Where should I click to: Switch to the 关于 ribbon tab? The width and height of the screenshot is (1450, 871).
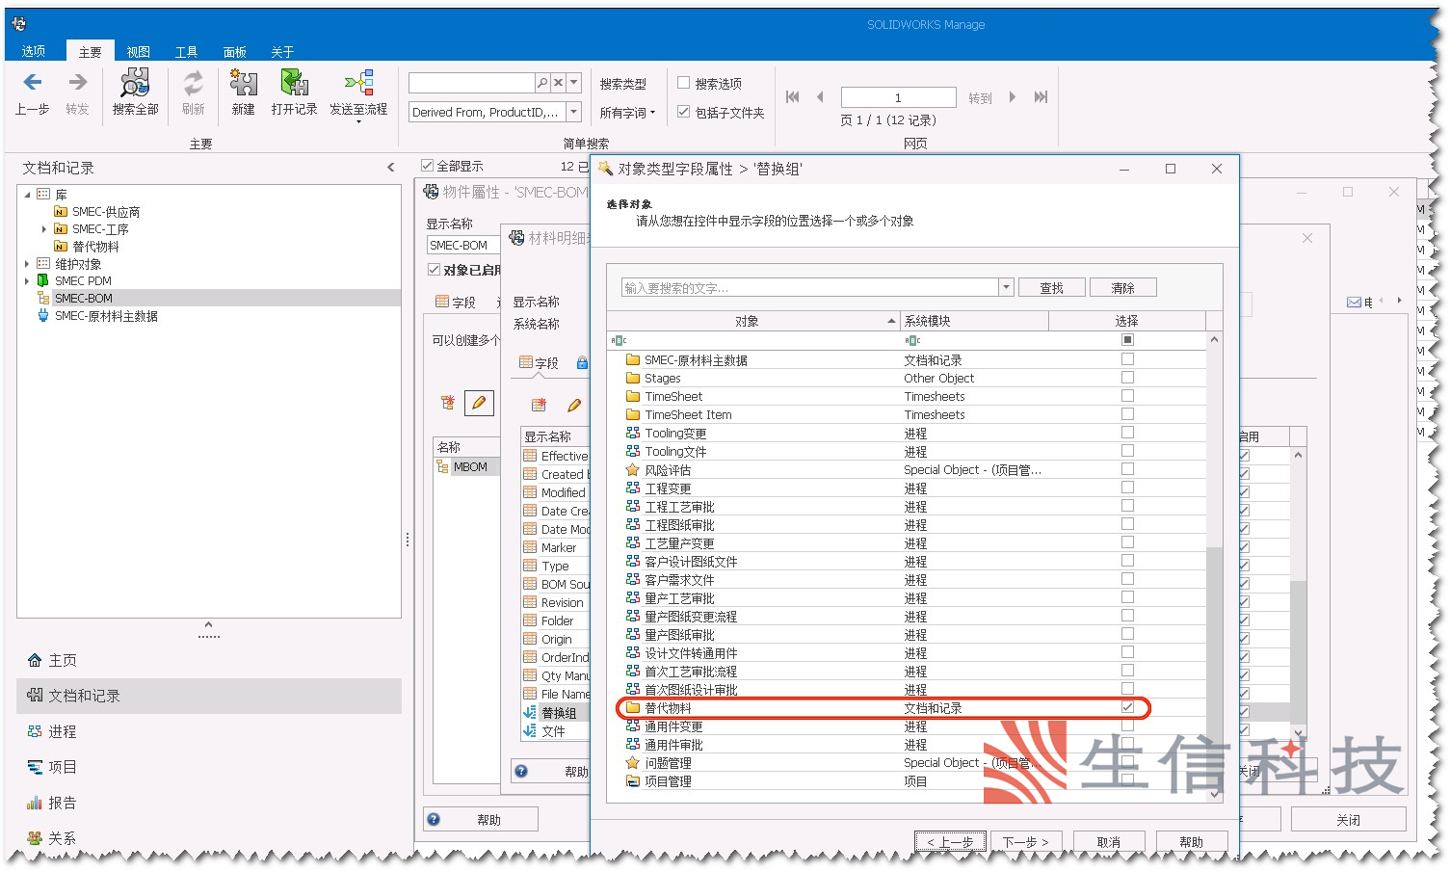click(282, 51)
